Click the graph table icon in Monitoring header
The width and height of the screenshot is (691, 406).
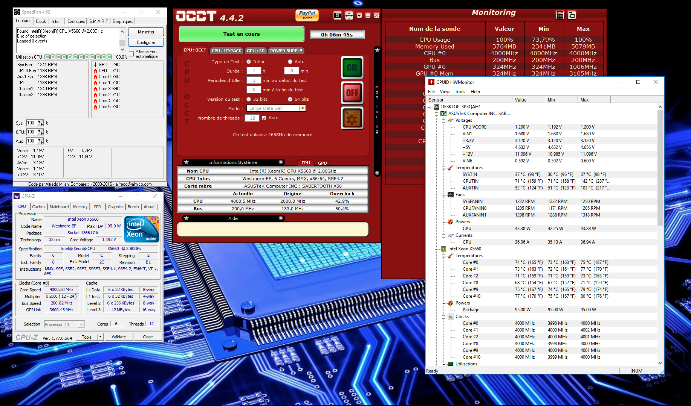tap(560, 15)
